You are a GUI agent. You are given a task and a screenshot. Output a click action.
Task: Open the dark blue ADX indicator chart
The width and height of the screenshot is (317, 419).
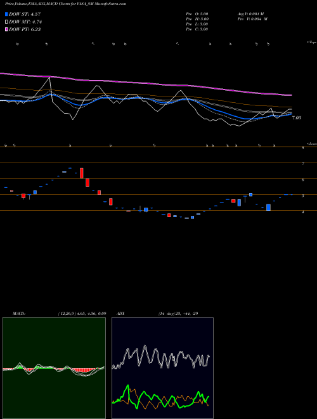pyautogui.click(x=162, y=368)
